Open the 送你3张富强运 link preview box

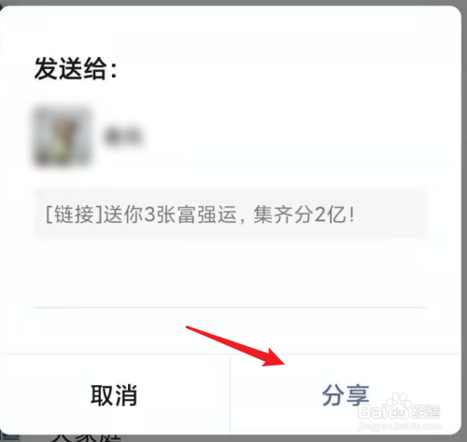click(x=230, y=214)
